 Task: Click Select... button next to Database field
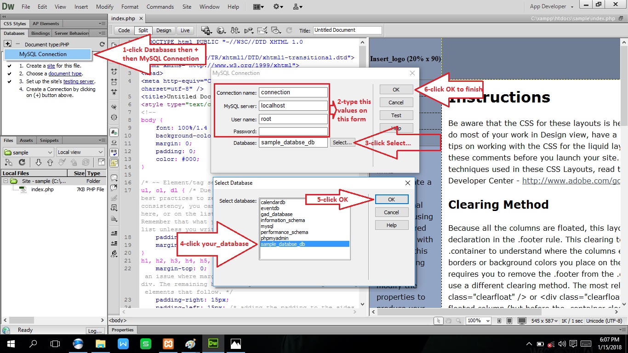(343, 142)
